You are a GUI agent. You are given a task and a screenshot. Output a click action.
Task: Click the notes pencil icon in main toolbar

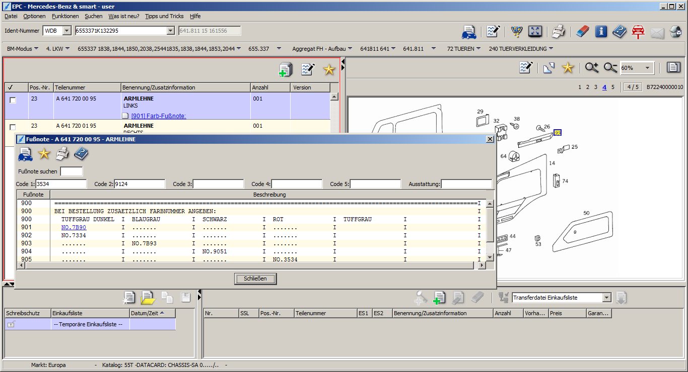click(x=493, y=32)
